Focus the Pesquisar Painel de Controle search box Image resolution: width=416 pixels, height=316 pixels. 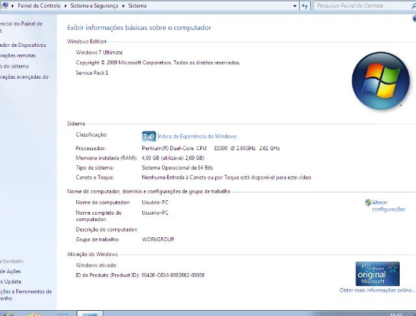pos(362,6)
